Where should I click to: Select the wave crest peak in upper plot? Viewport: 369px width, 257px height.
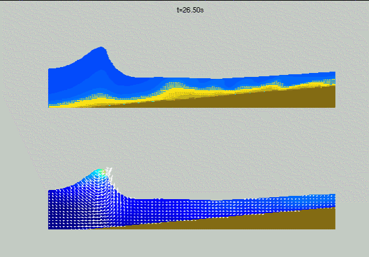[101, 49]
